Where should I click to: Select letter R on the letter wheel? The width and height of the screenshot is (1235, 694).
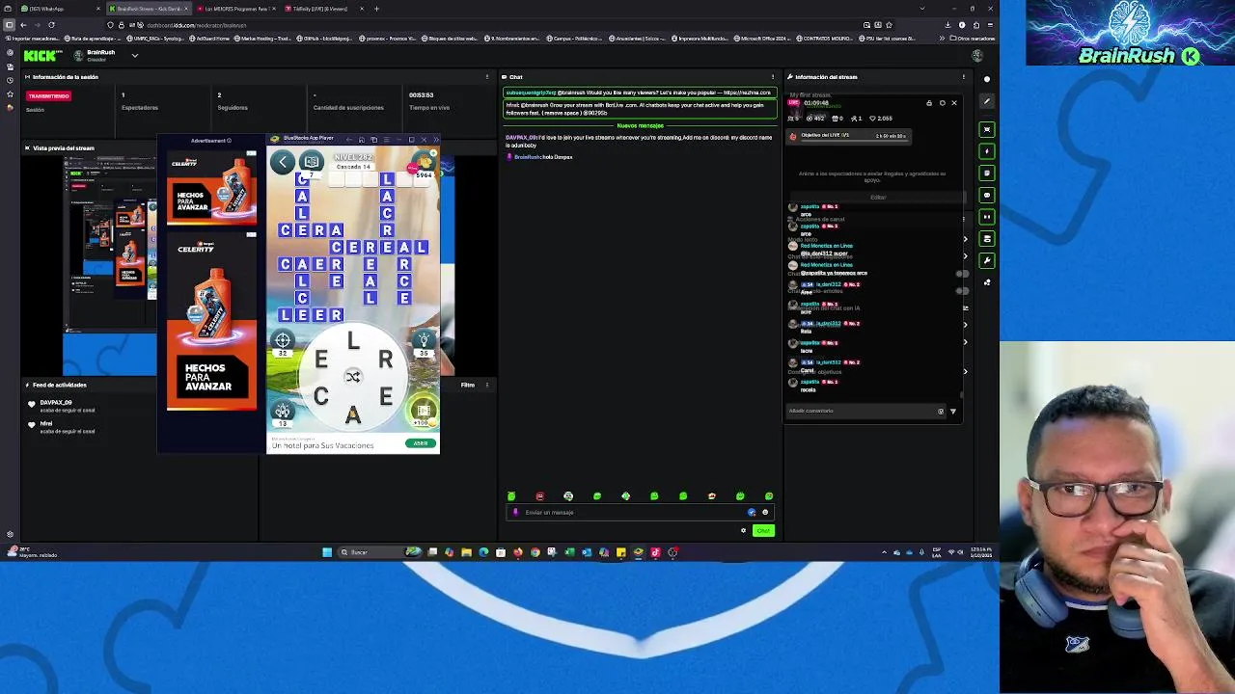click(x=385, y=360)
